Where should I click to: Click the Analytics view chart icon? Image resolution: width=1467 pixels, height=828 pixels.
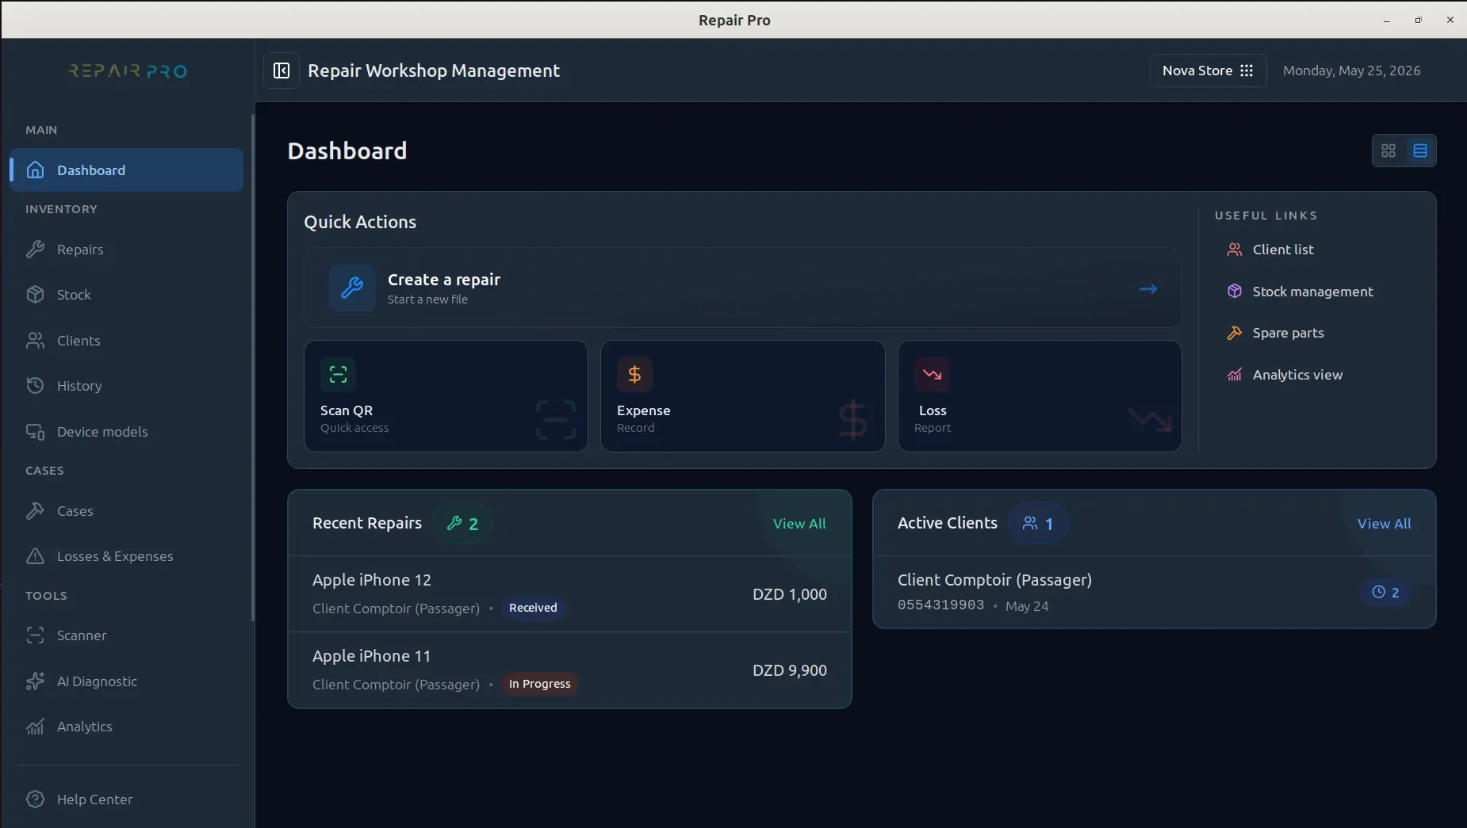[x=1235, y=375]
